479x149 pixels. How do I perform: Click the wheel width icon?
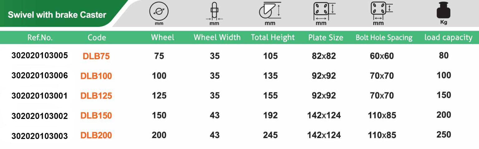pos(214,11)
